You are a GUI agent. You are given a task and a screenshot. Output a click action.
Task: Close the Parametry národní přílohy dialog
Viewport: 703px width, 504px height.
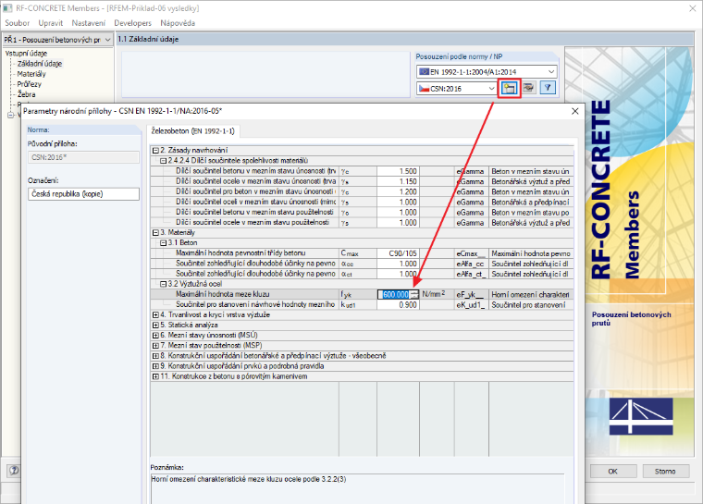(x=575, y=111)
